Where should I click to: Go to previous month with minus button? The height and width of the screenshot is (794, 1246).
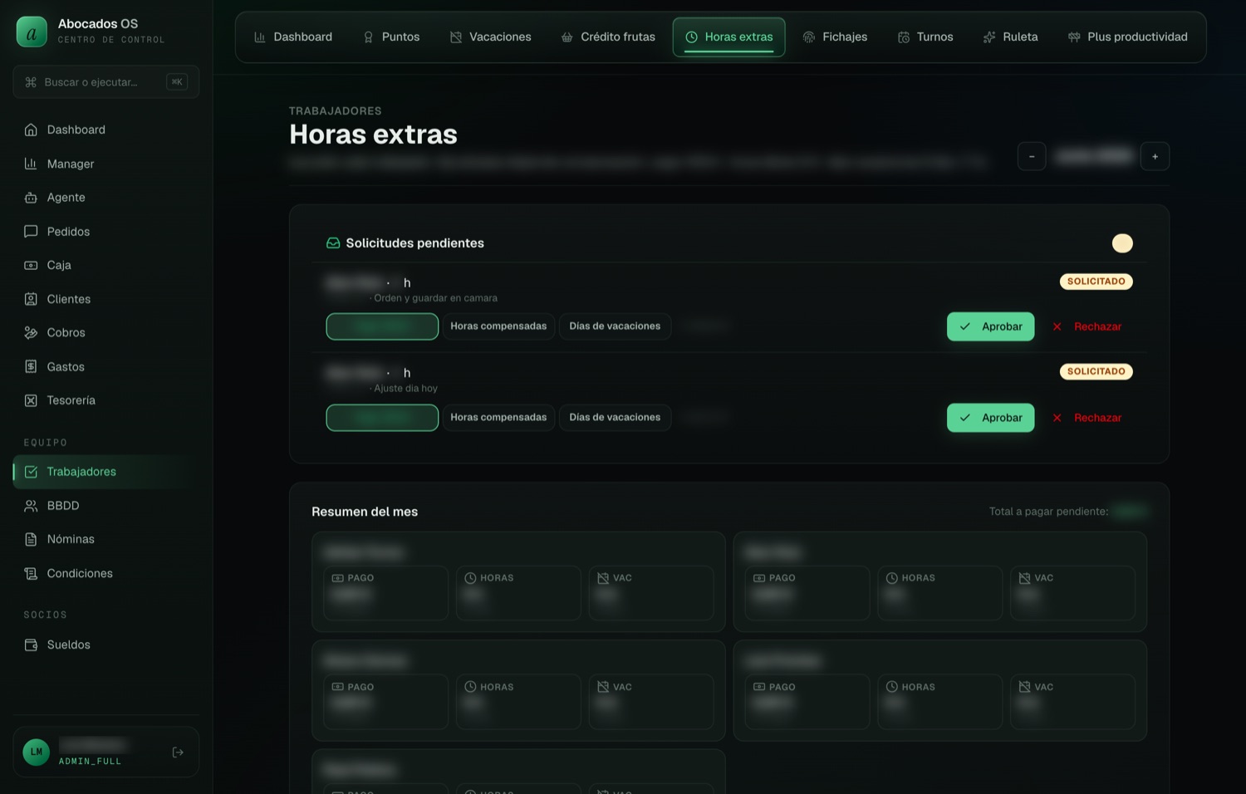pyautogui.click(x=1032, y=156)
